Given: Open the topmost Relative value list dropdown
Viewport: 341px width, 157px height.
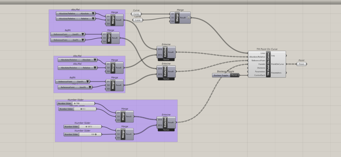Looking at the screenshot, I should [94, 19].
